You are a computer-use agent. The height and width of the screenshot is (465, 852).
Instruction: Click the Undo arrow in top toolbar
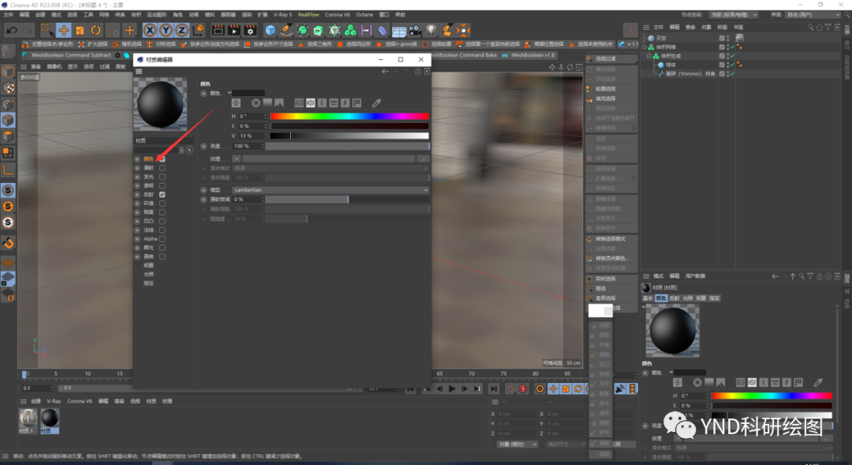[x=11, y=31]
